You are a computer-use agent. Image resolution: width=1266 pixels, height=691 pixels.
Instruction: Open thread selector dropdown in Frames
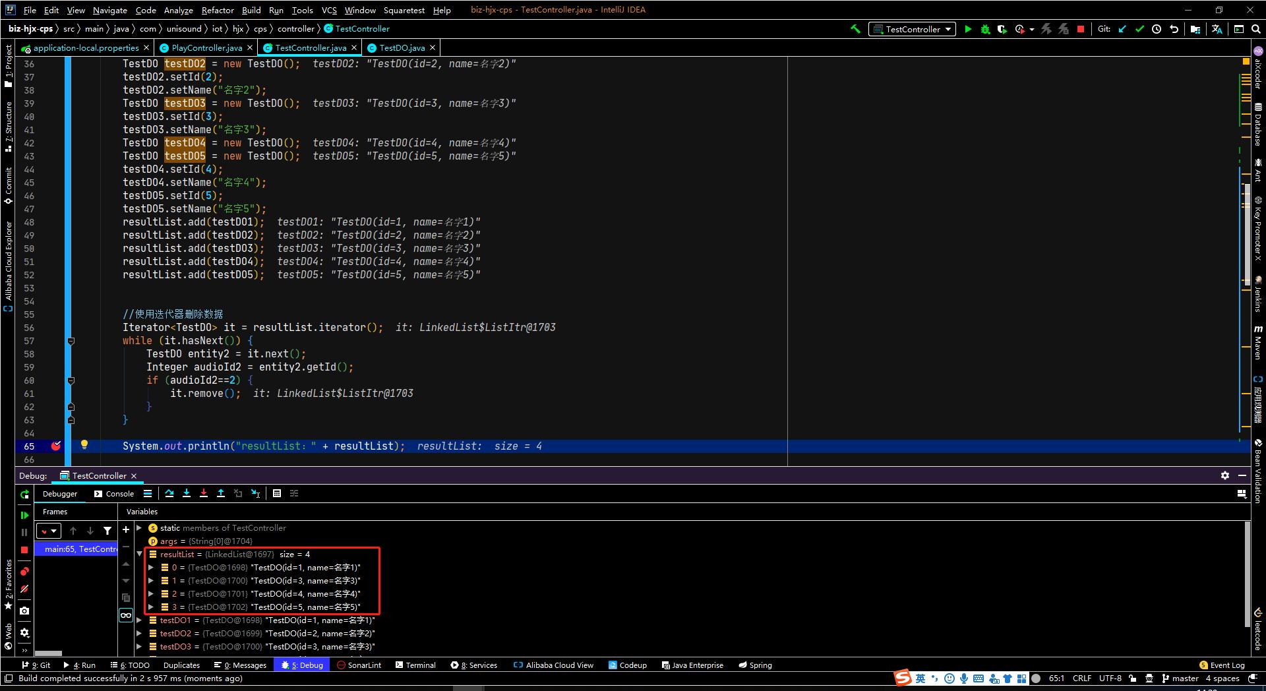[x=49, y=531]
